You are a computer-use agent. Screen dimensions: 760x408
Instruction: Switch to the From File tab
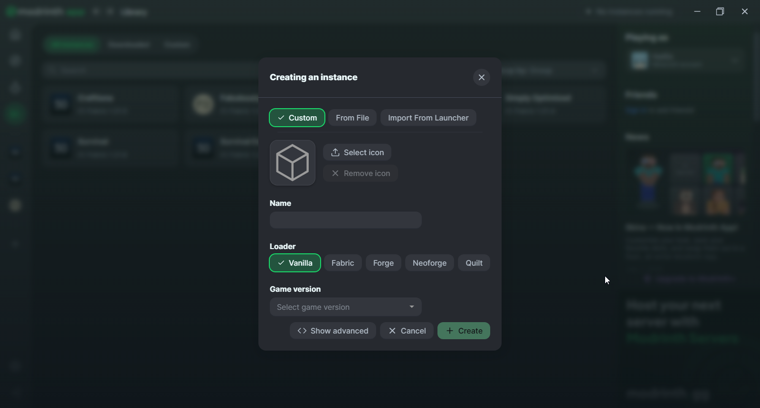[x=352, y=118]
